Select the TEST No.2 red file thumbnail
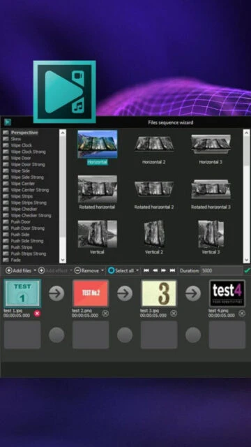Screen dimensions: 251x447 click(x=91, y=293)
